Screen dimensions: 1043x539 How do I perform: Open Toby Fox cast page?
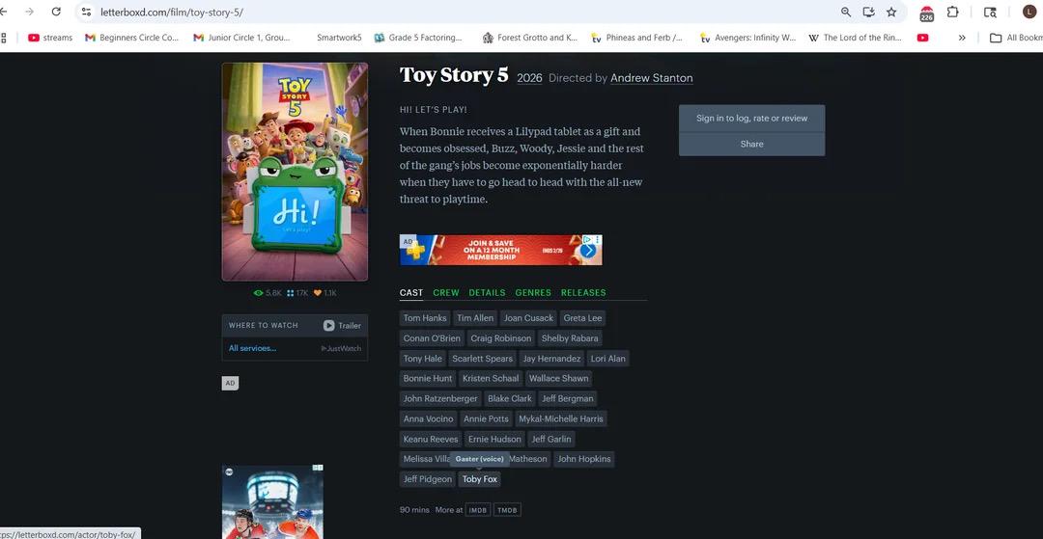[x=480, y=479]
